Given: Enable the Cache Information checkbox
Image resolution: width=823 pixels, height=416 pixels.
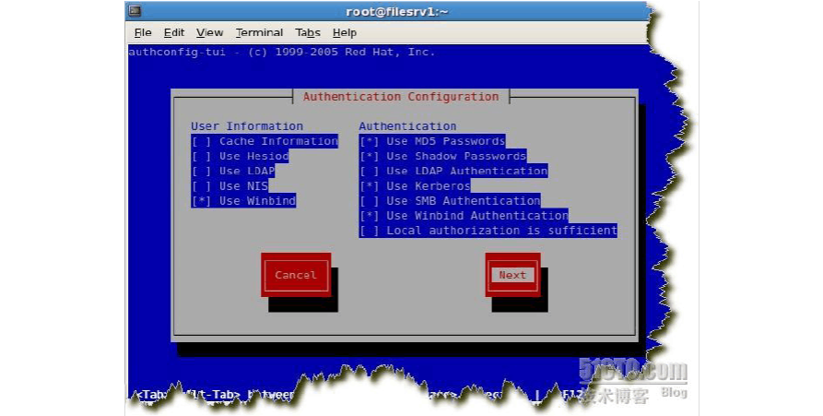Looking at the screenshot, I should [x=202, y=141].
